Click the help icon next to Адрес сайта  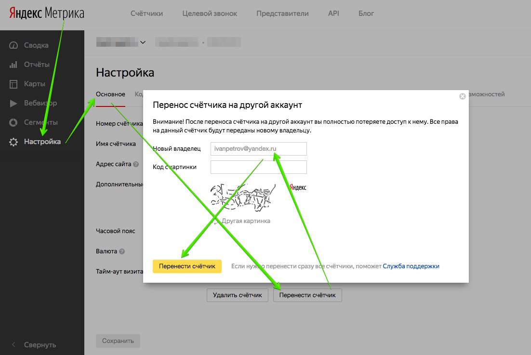[x=136, y=164]
